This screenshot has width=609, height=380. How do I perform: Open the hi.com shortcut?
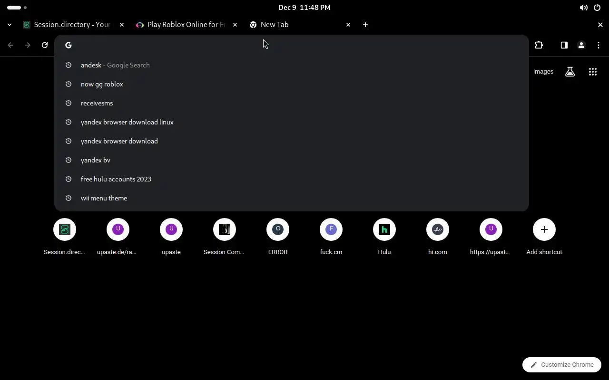(438, 237)
